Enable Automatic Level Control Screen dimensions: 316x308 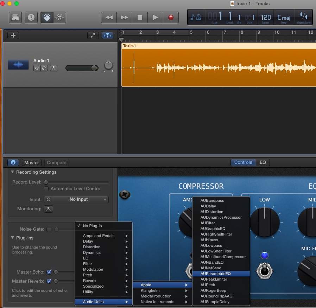(46, 189)
